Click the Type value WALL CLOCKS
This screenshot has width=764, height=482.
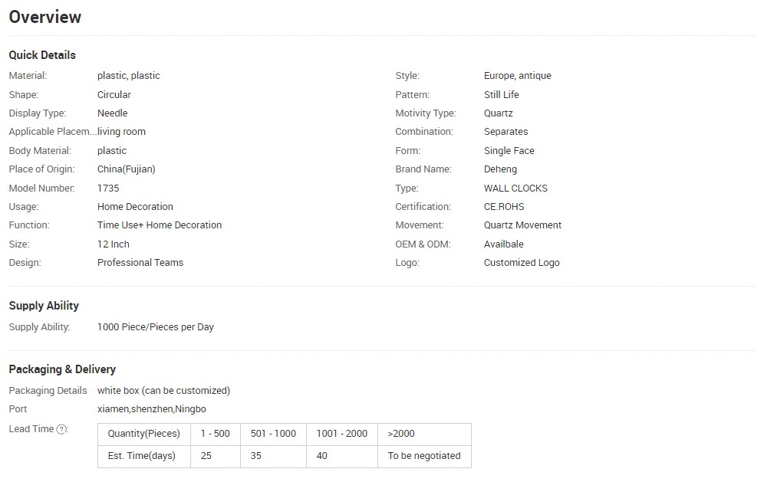click(x=515, y=189)
